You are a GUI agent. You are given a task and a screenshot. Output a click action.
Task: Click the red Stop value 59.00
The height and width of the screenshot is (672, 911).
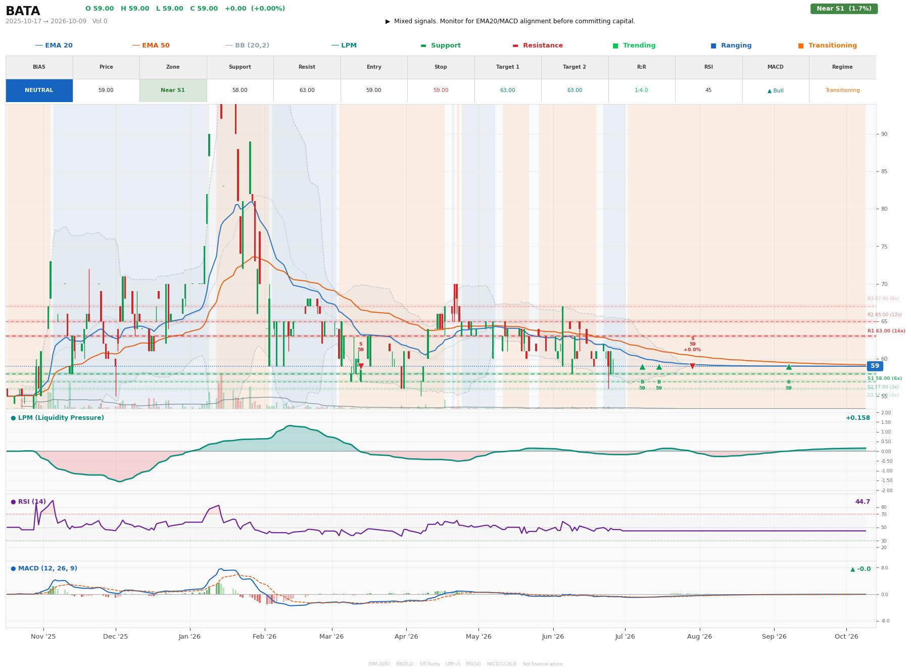(441, 90)
